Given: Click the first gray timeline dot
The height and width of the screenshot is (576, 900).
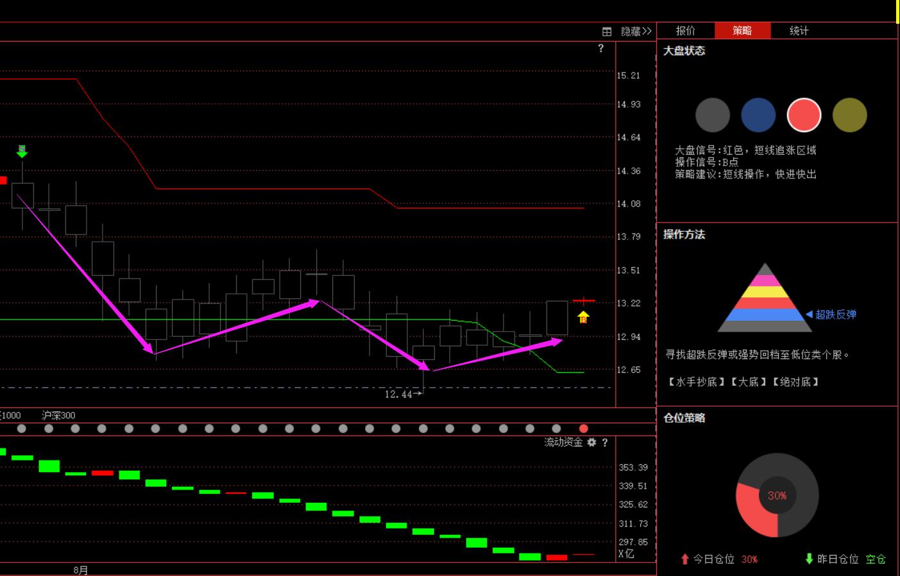Looking at the screenshot, I should 22,428.
